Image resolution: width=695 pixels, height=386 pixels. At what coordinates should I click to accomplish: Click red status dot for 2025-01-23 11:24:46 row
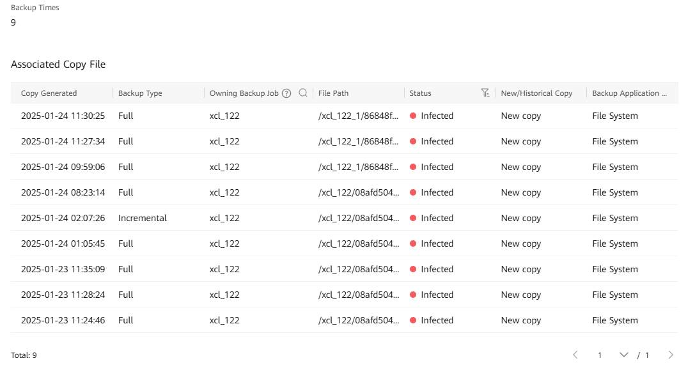click(413, 321)
